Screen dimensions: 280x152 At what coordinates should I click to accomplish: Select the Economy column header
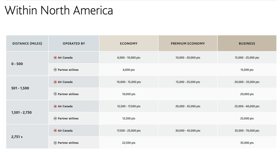point(129,43)
